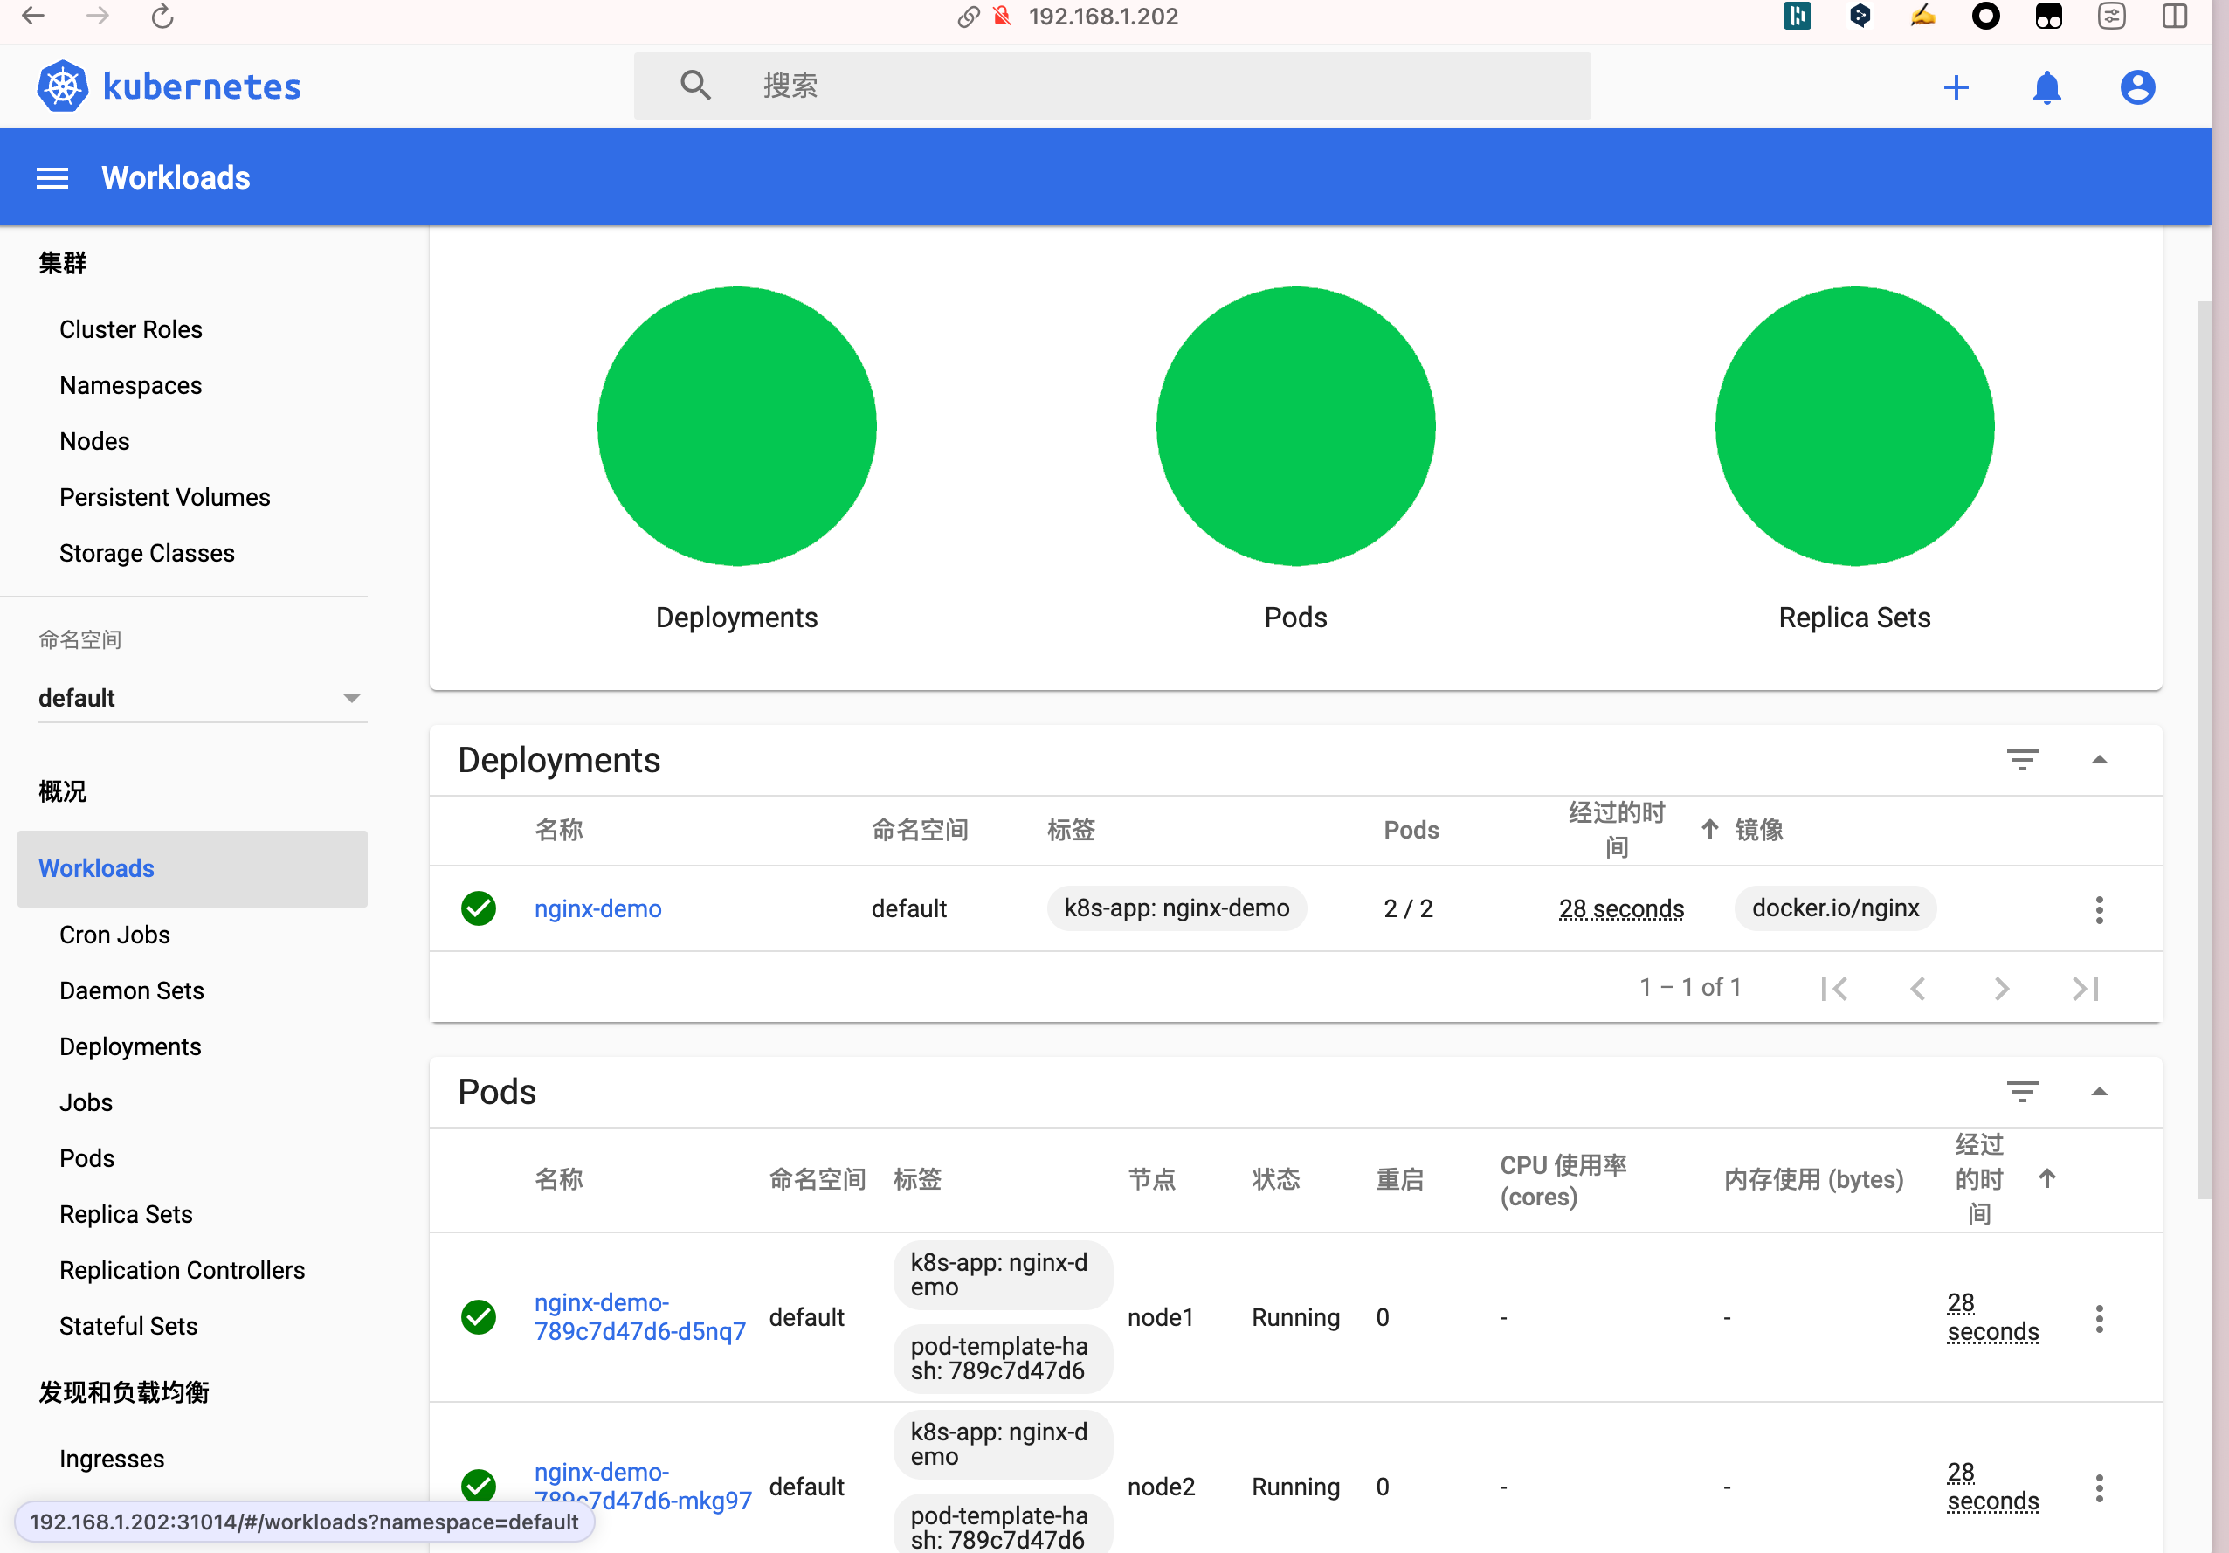Screen dimensions: 2229x1553
Task: Click the blocked notification icon in address bar
Action: 1002,17
